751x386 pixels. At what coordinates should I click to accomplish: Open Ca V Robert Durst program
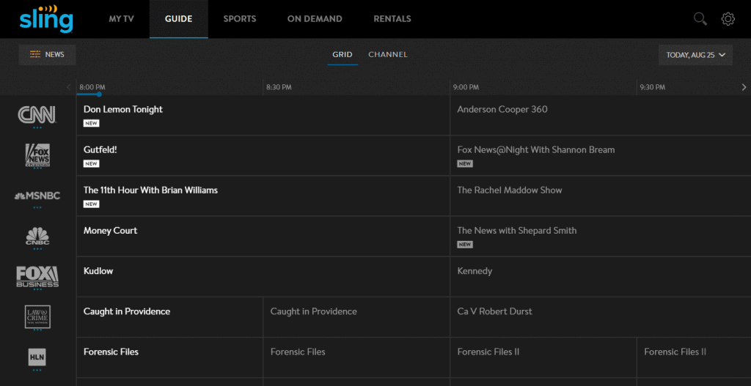(x=601, y=317)
